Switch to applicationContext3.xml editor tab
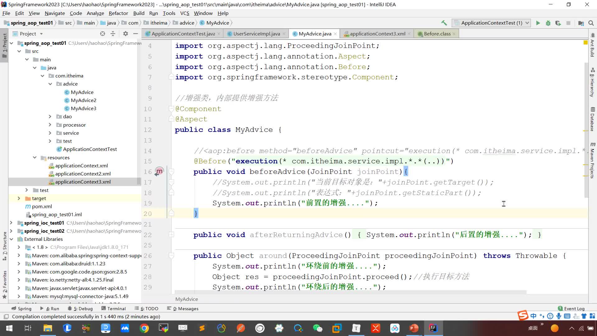The width and height of the screenshot is (597, 336). point(377,34)
